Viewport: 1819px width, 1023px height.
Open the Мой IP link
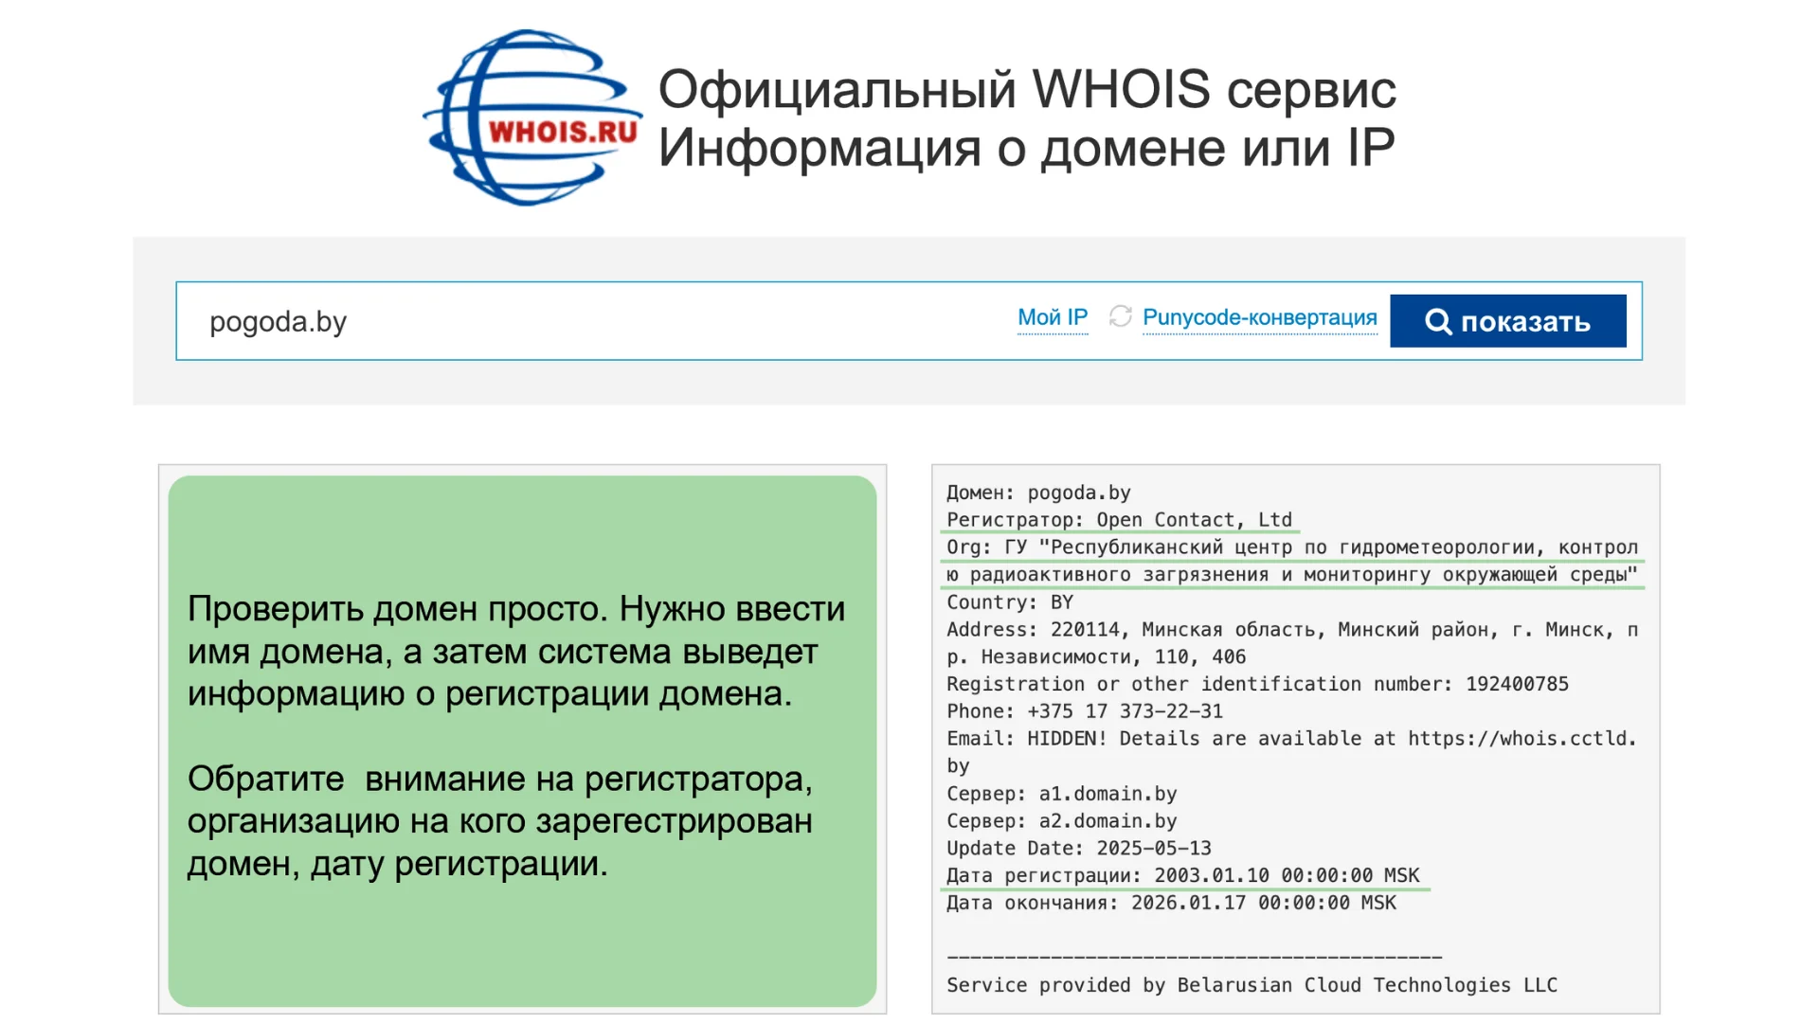(x=1052, y=318)
